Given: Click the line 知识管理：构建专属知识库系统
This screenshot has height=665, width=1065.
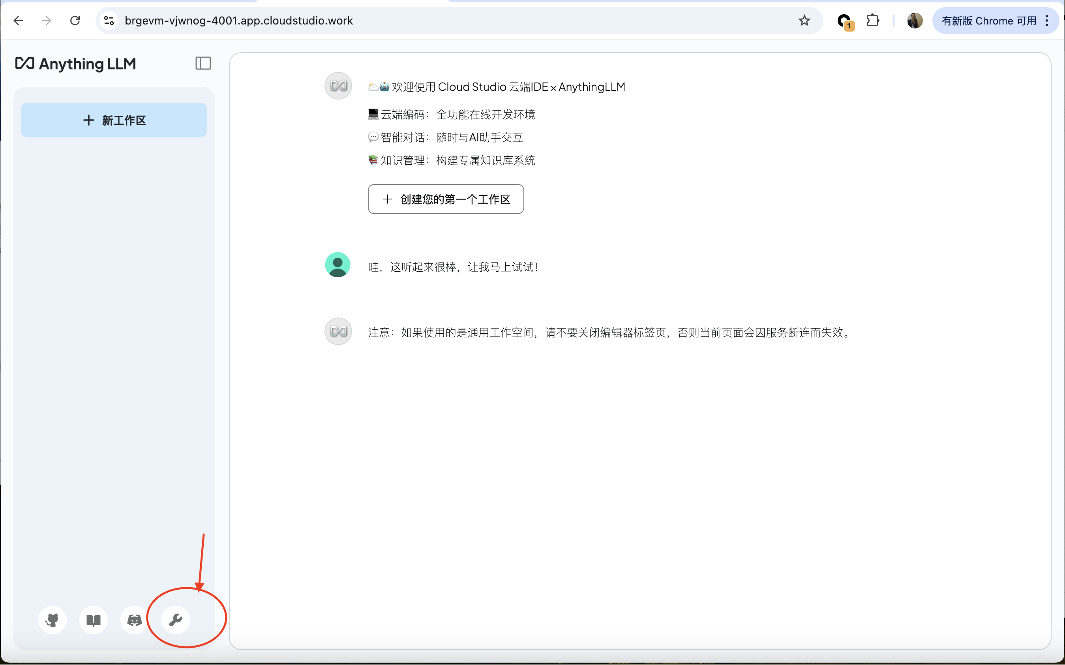Looking at the screenshot, I should (452, 160).
